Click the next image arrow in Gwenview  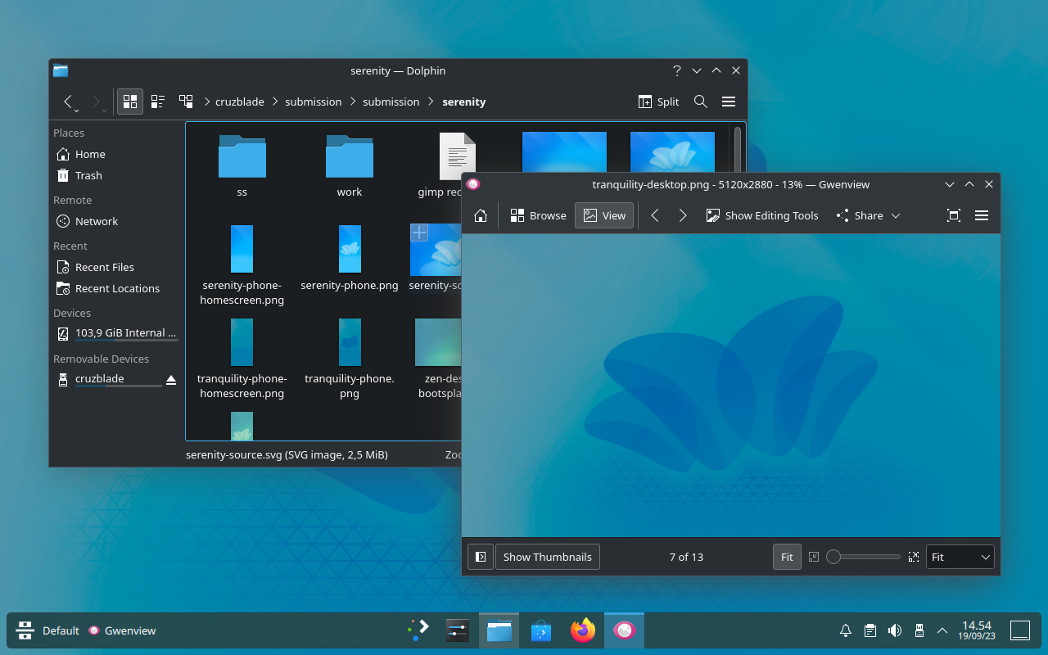click(683, 215)
